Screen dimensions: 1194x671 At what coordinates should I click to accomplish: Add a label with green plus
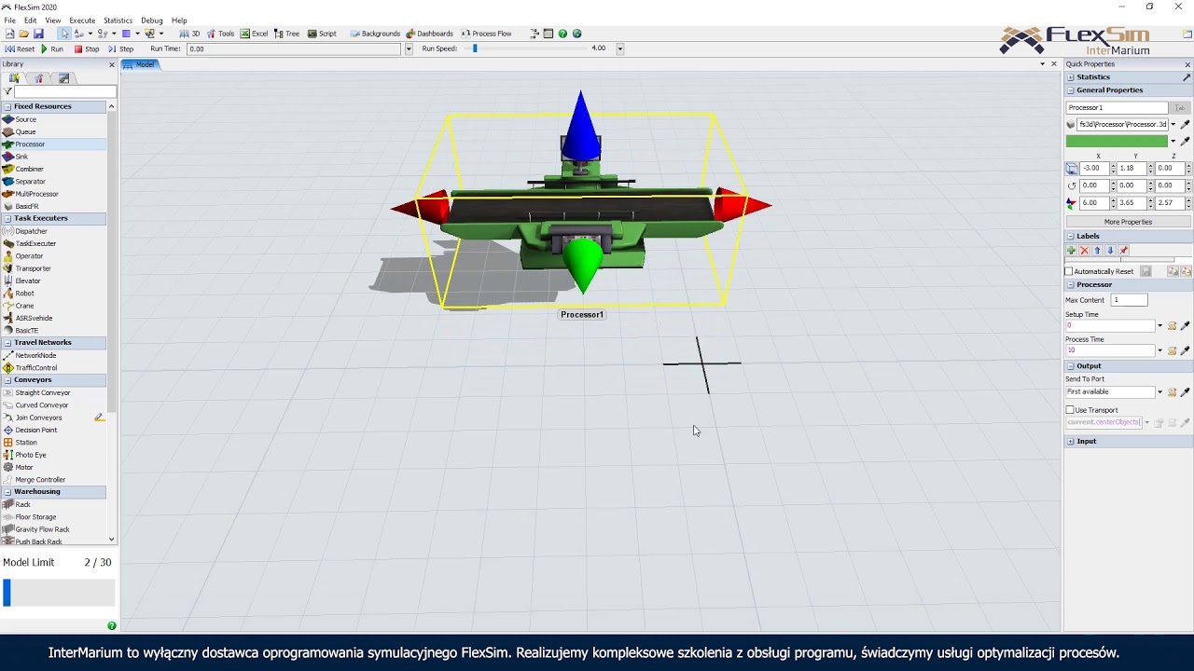1071,251
